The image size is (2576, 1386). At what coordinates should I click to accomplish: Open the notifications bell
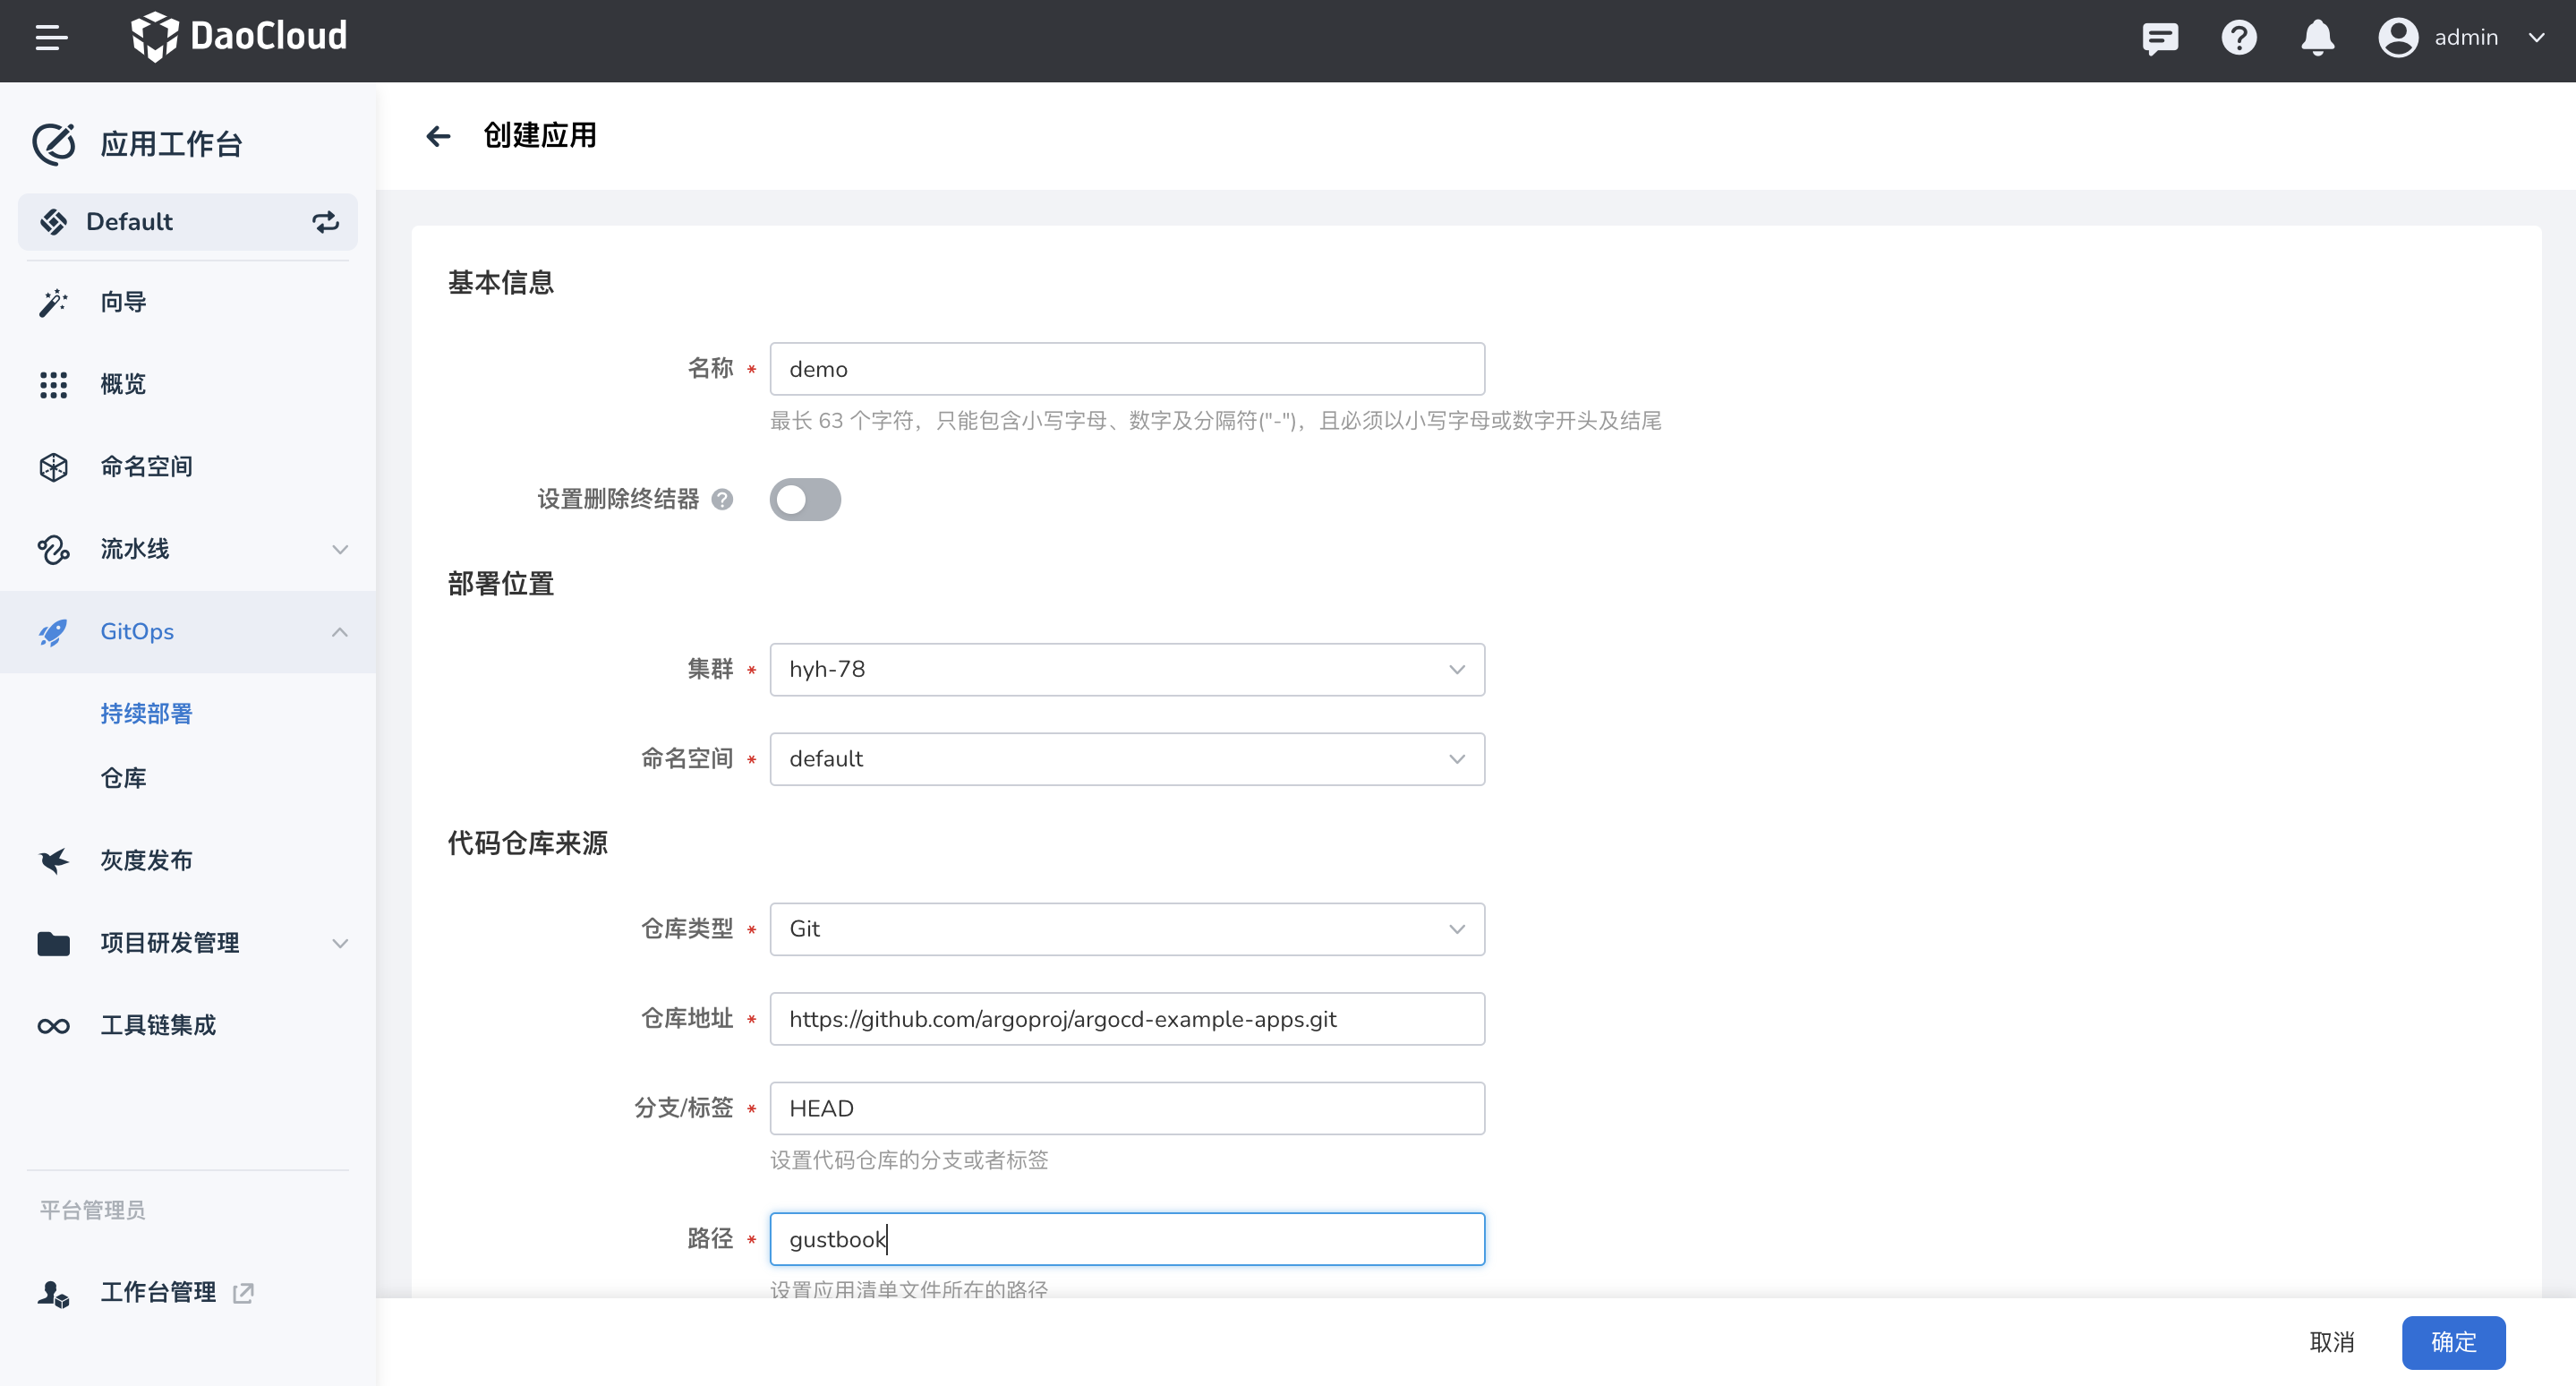pyautogui.click(x=2317, y=38)
